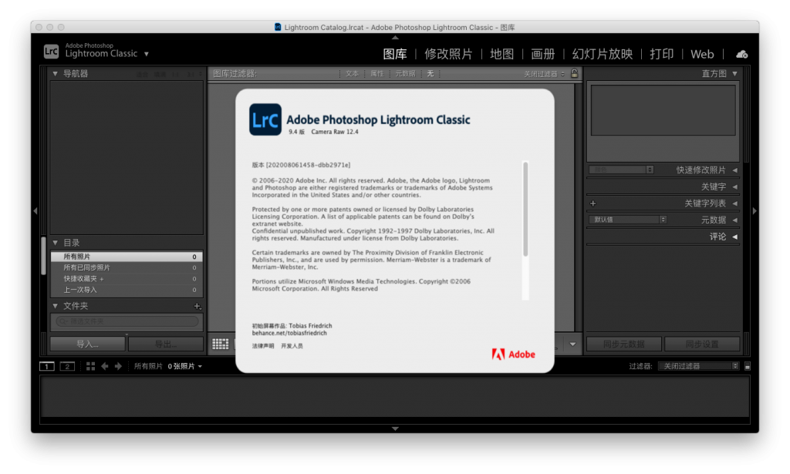Toggle the filter lock icon
The width and height of the screenshot is (790, 474).
(x=574, y=73)
